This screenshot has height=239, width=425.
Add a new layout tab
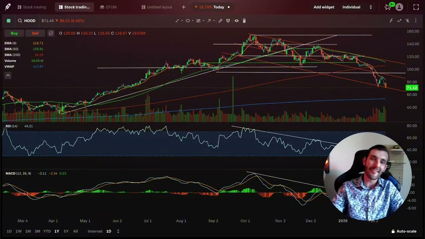tap(184, 7)
